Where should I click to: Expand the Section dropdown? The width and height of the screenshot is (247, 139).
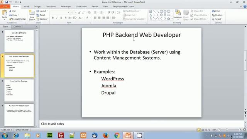tap(42, 19)
